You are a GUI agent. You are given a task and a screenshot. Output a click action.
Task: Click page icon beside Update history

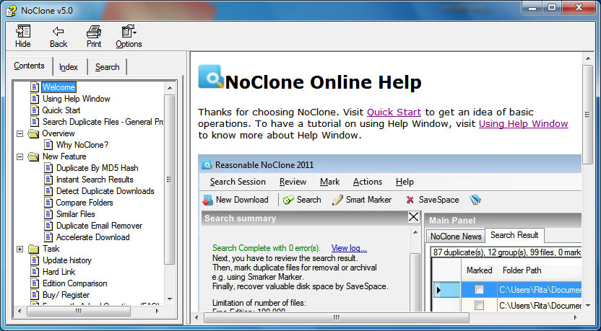tap(35, 260)
